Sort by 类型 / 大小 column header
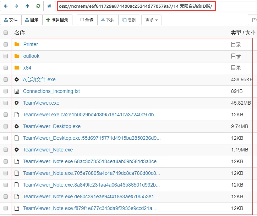 tap(243, 33)
